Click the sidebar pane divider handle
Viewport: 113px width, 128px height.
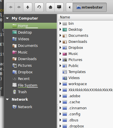click(57, 108)
